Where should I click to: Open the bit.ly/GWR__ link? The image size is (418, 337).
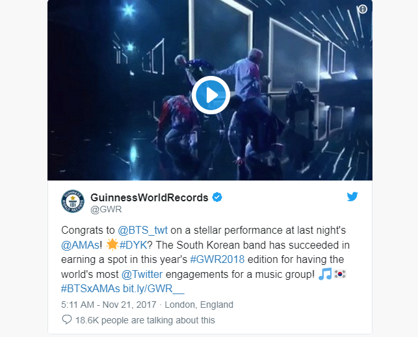tap(153, 289)
